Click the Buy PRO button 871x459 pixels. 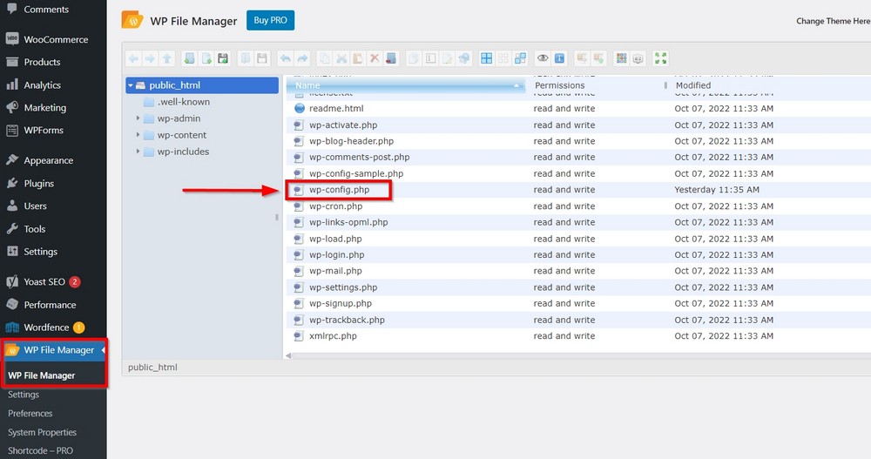click(271, 21)
